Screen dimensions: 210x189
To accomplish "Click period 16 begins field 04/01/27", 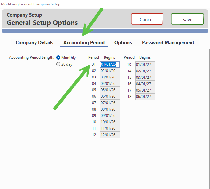I will (x=145, y=84).
